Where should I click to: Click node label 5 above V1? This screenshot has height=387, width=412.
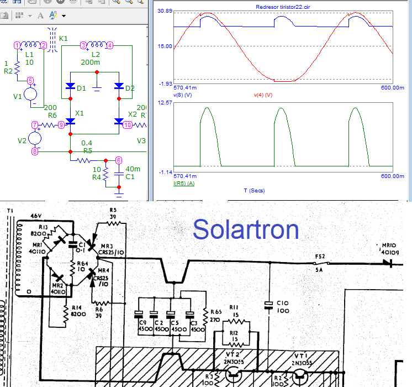(30, 81)
